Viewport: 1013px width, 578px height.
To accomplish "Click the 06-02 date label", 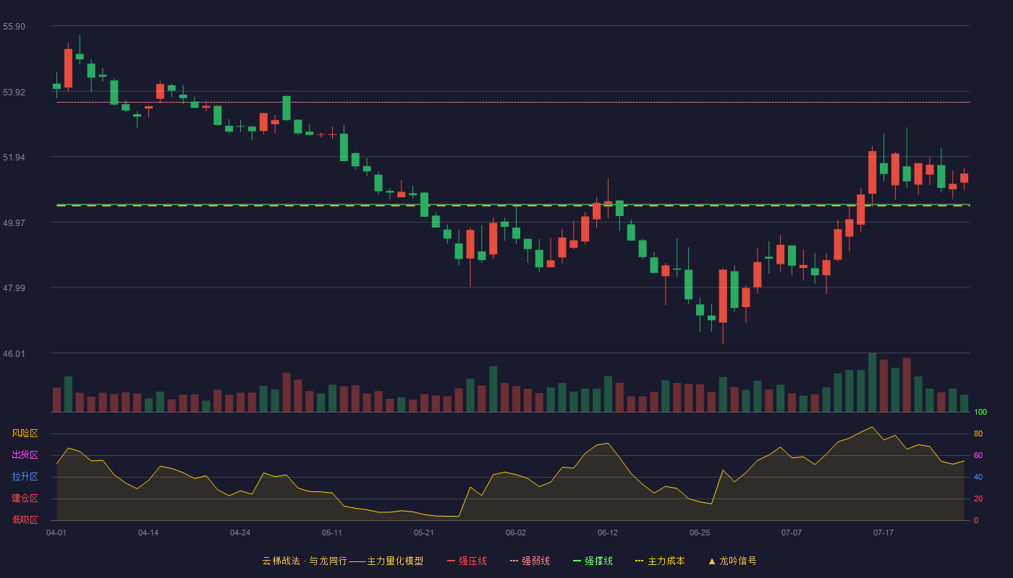I will click(516, 532).
